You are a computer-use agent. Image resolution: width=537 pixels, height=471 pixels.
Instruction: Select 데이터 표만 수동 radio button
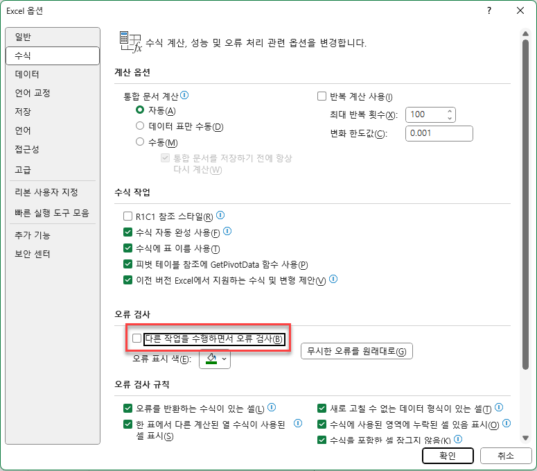140,126
